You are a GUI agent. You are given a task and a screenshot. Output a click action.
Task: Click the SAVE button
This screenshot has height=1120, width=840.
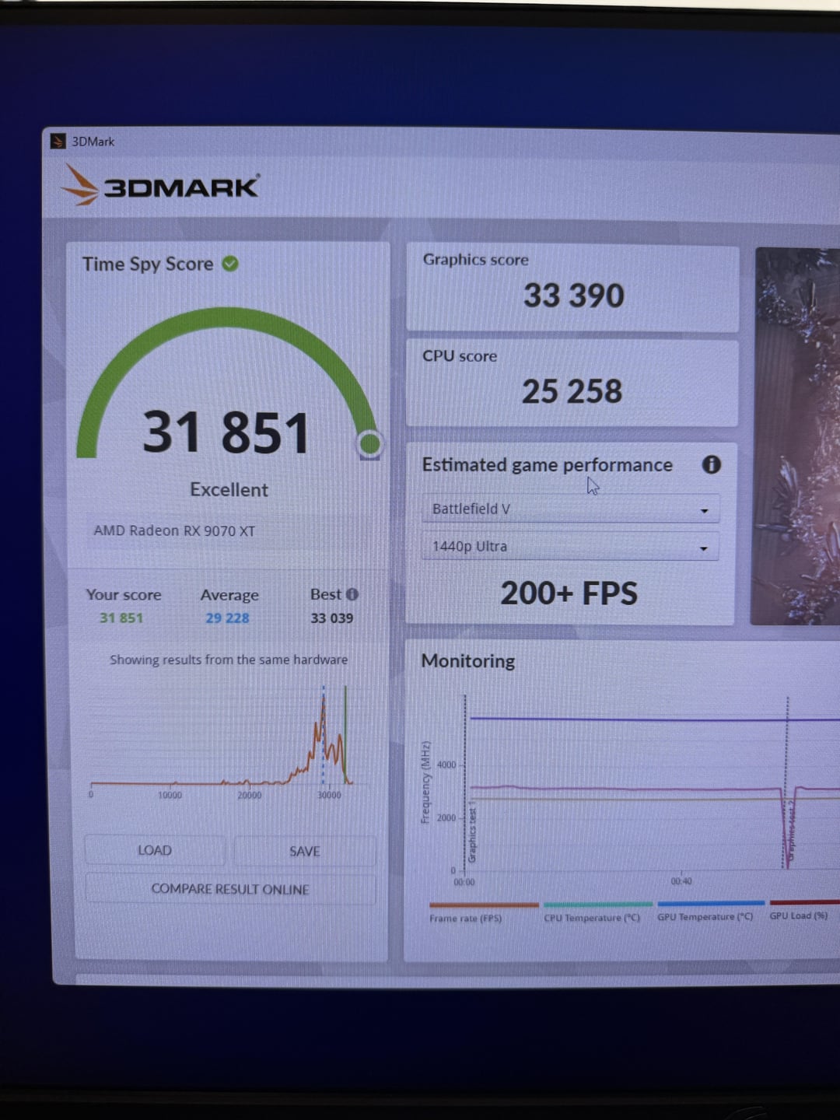pyautogui.click(x=305, y=851)
